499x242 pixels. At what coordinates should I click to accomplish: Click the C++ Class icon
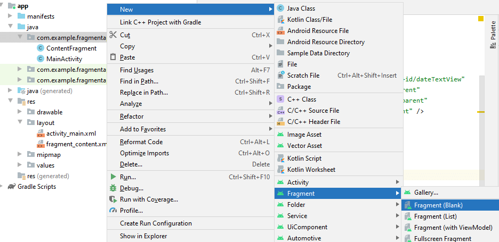[280, 99]
